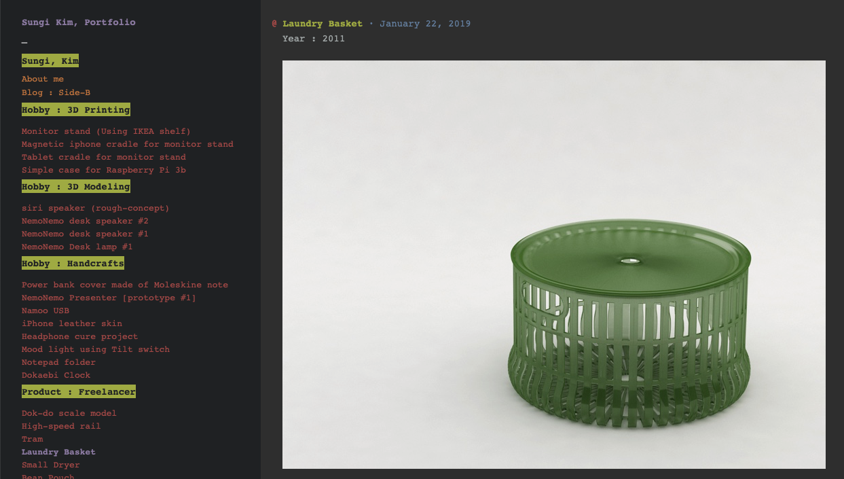Image resolution: width=844 pixels, height=479 pixels.
Task: Open NemoNemo Desk lamp #1
Action: coord(77,247)
